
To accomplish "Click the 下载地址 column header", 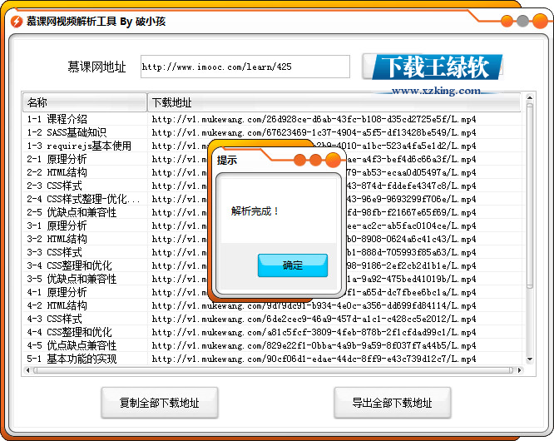I will pyautogui.click(x=334, y=102).
